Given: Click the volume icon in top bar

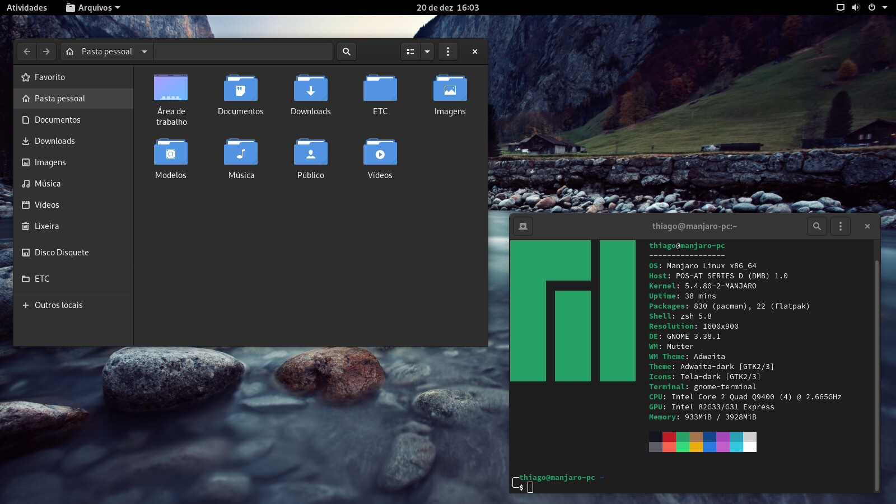Looking at the screenshot, I should 856,7.
